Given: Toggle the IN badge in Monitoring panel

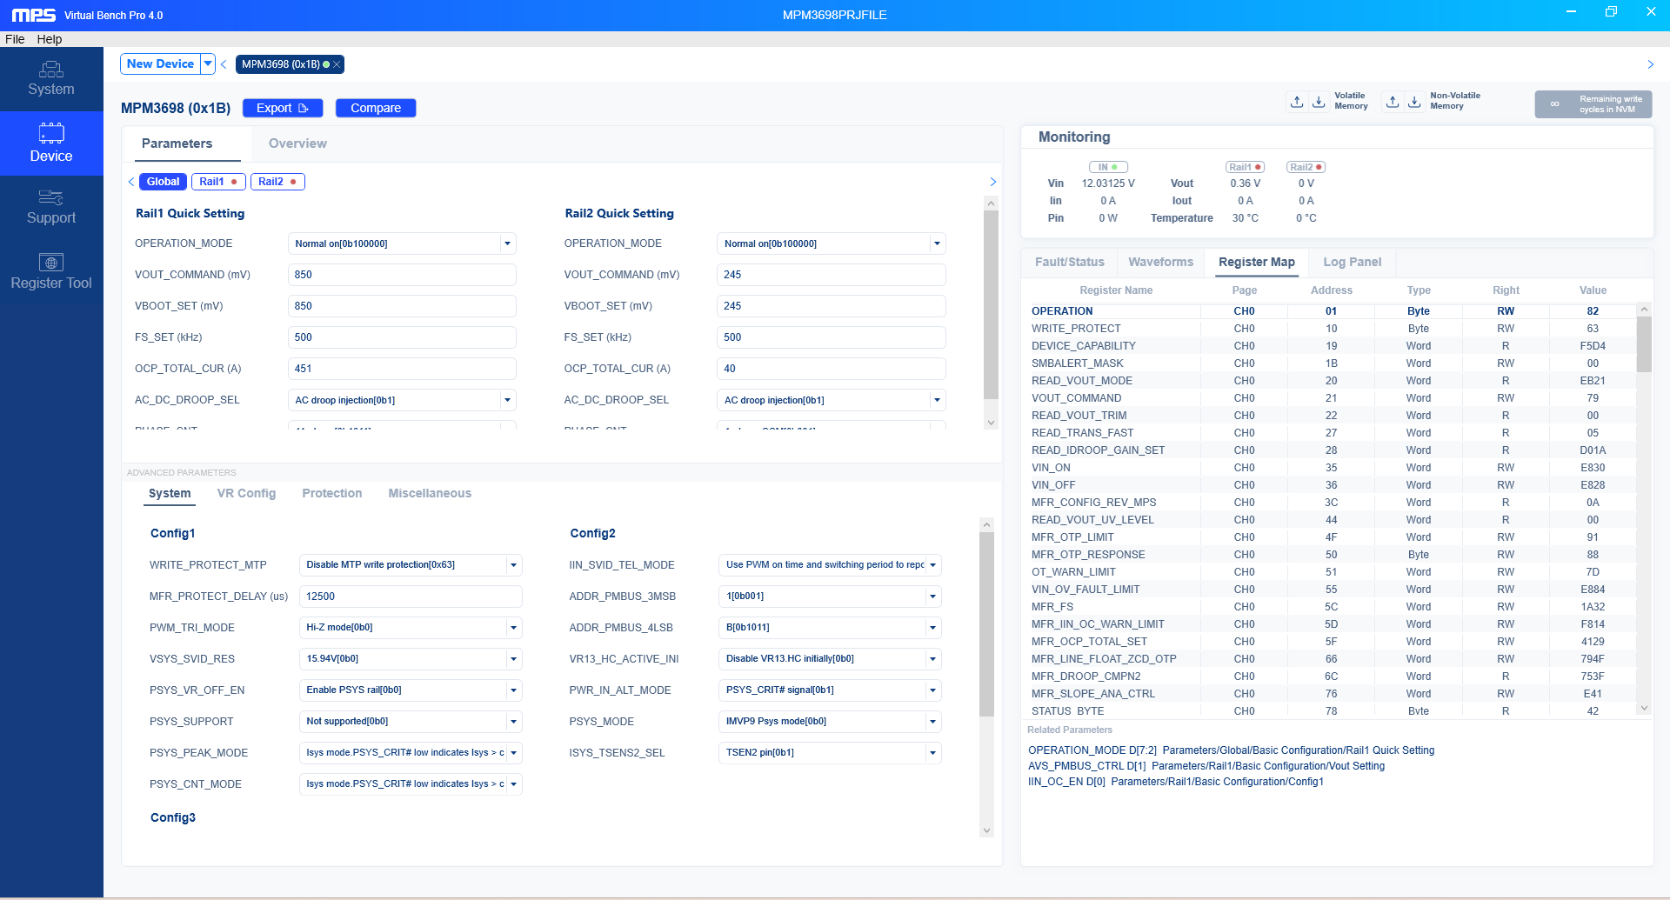Looking at the screenshot, I should point(1107,167).
